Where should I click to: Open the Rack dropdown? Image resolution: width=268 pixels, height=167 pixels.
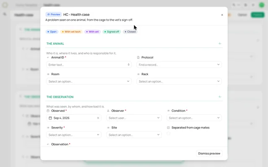tap(179, 81)
